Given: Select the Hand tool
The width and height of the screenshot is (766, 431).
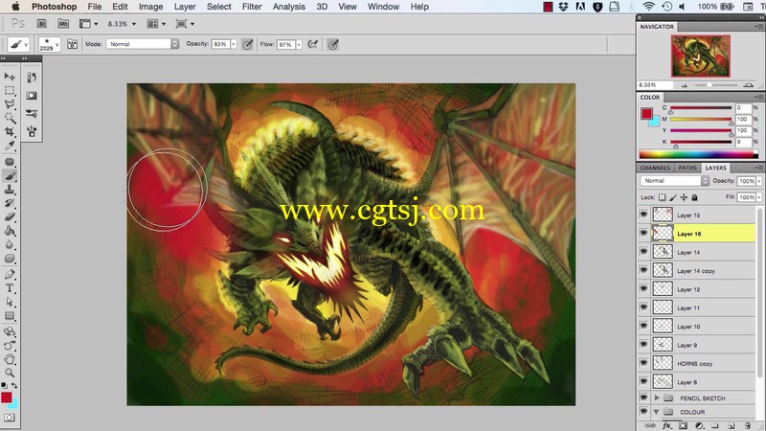Looking at the screenshot, I should 10,359.
